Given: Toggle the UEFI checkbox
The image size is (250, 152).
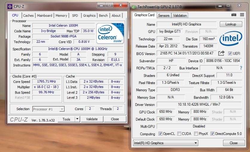Looking at the screenshot, I should 230,54.
